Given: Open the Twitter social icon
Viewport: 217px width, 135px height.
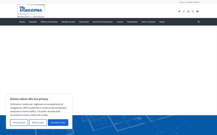Looking at the screenshot, I should click(x=179, y=11).
